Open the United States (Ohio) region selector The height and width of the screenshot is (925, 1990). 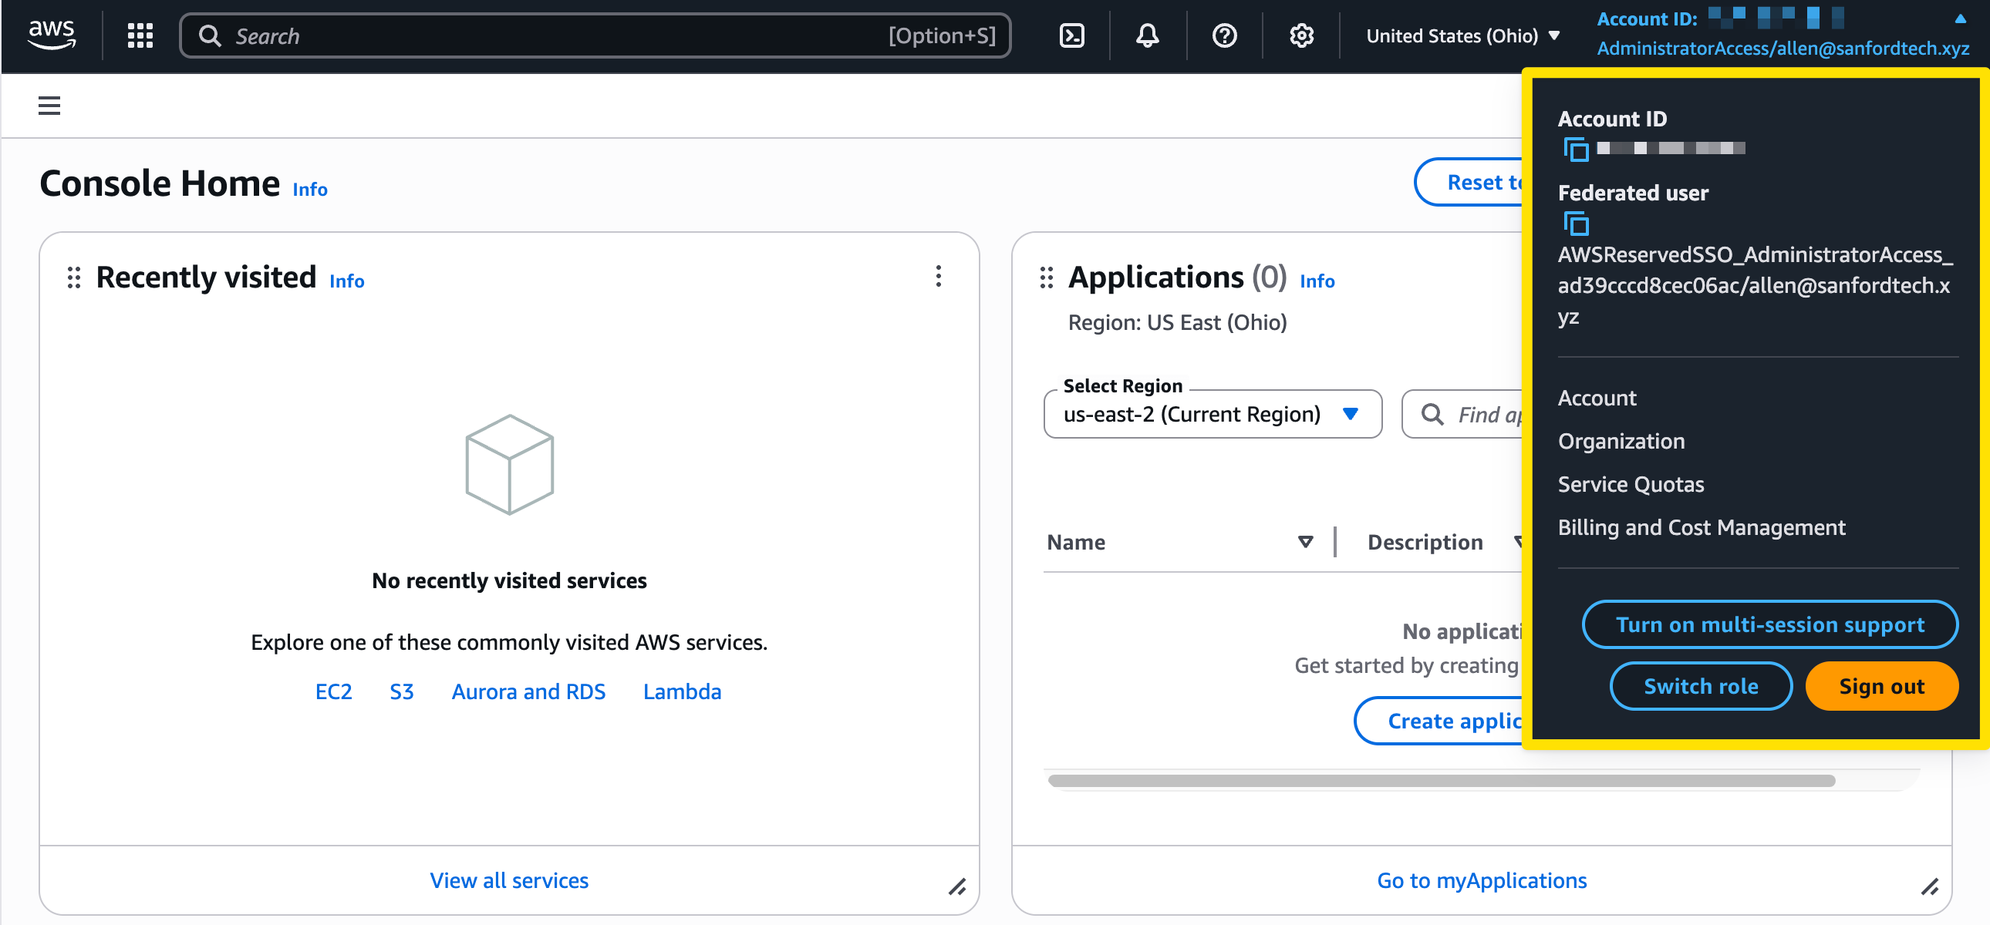click(x=1463, y=36)
